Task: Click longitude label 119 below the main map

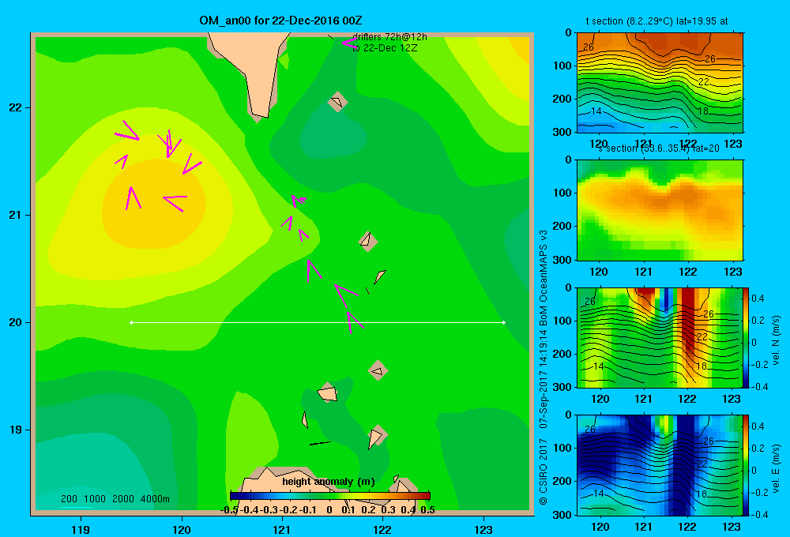Action: point(81,529)
